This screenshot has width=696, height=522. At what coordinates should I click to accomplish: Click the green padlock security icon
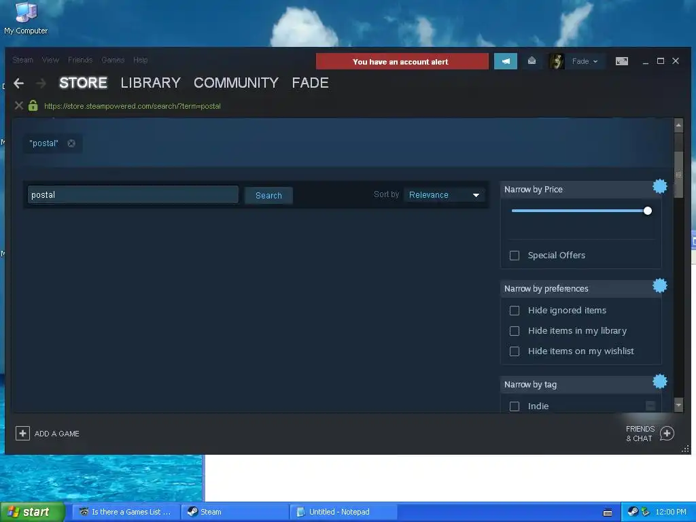pyautogui.click(x=33, y=105)
